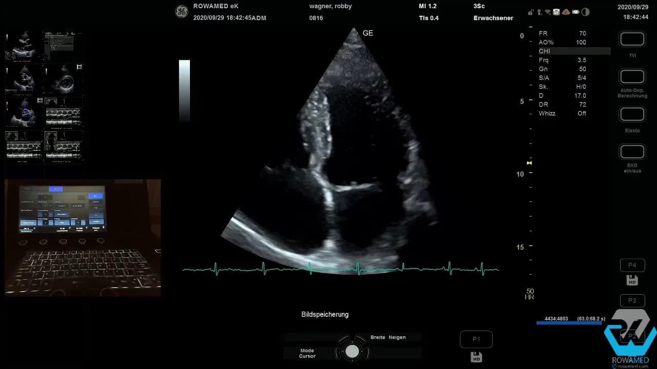
Task: Toggle the Elasto button
Action: tap(632, 114)
